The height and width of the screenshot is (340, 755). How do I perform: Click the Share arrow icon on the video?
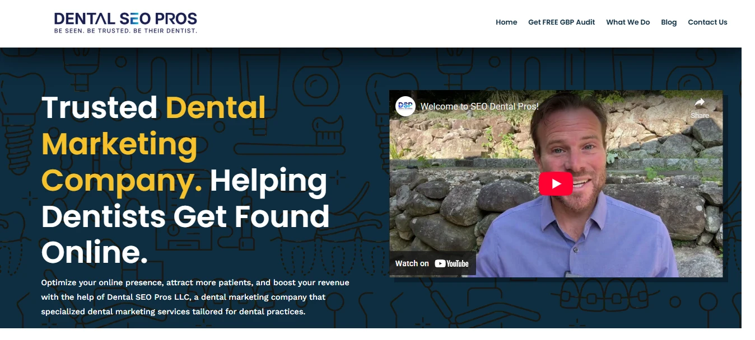coord(700,102)
